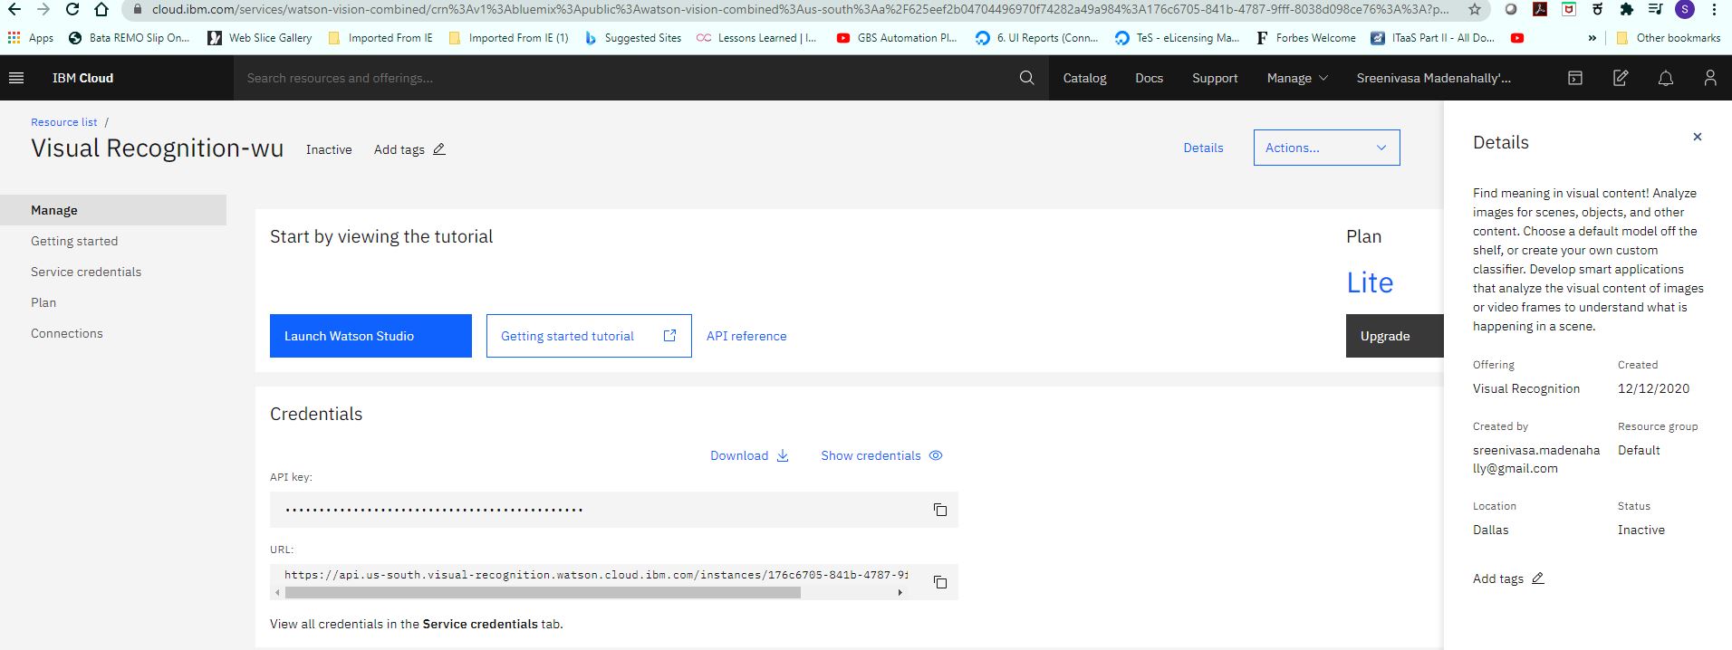Open the IBM Cloud hamburger navigation menu

pyautogui.click(x=16, y=78)
